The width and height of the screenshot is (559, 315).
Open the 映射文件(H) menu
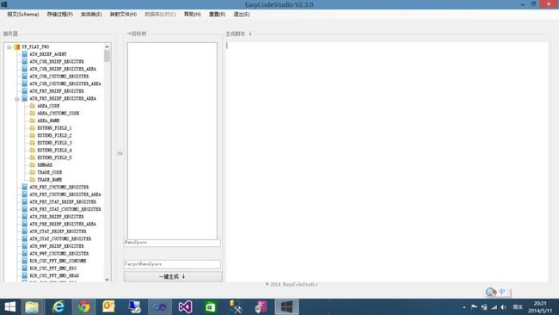point(123,15)
